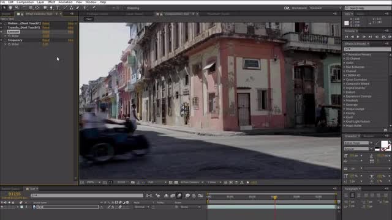Select the Zoom magnifier tool
Image resolution: width=392 pixels, height=220 pixels.
point(17,8)
